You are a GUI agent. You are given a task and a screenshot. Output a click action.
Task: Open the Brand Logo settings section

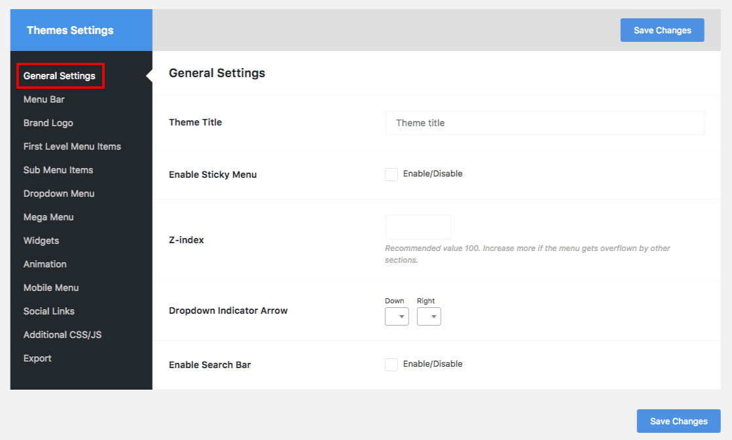[x=48, y=123]
